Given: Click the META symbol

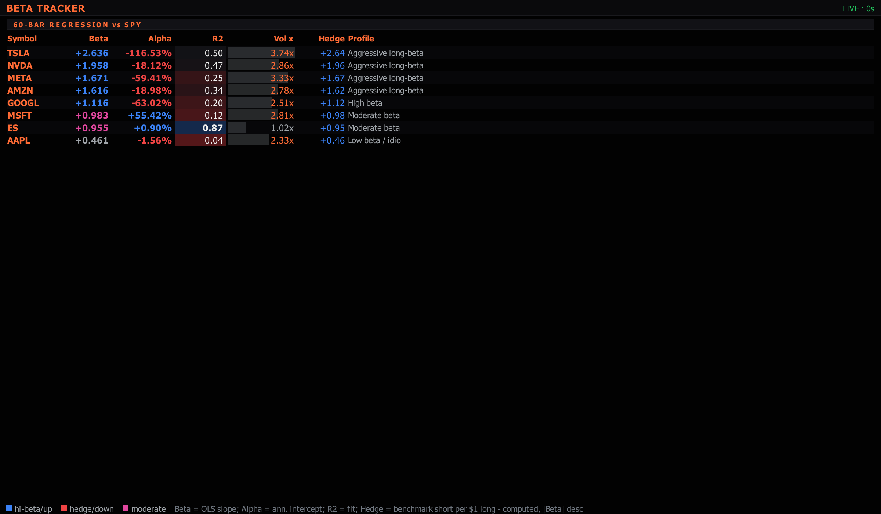Looking at the screenshot, I should (x=19, y=78).
